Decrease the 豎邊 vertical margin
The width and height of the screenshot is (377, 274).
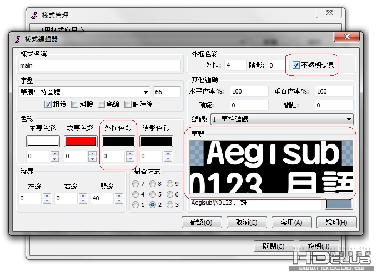[x=119, y=201]
